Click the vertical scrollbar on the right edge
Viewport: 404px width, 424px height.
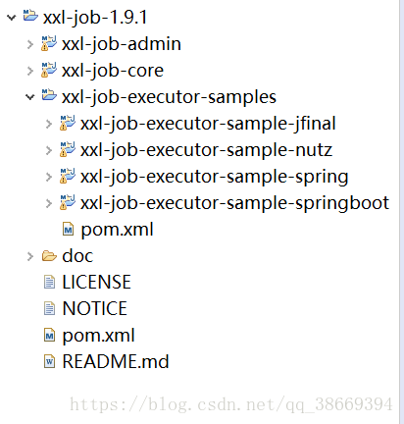click(x=401, y=212)
